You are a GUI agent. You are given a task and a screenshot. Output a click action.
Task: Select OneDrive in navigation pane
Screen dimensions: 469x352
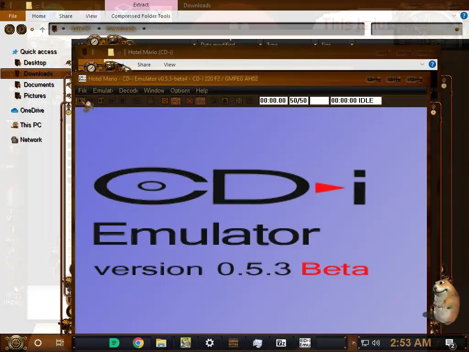27,110
